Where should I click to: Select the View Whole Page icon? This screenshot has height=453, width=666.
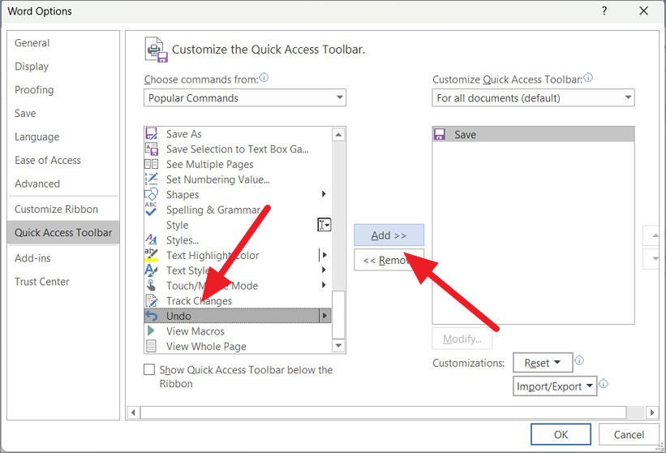[x=151, y=347]
